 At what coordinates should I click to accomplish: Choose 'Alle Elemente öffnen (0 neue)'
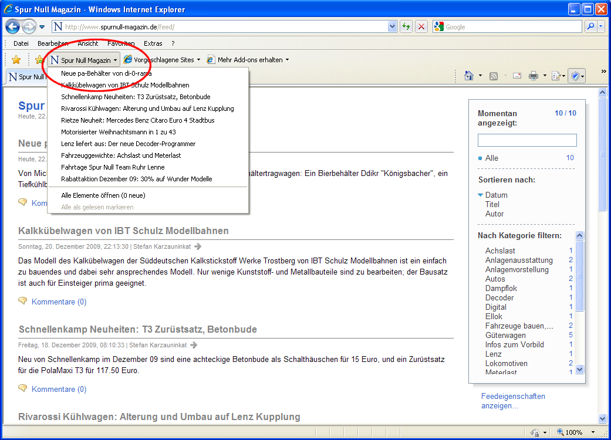click(103, 195)
